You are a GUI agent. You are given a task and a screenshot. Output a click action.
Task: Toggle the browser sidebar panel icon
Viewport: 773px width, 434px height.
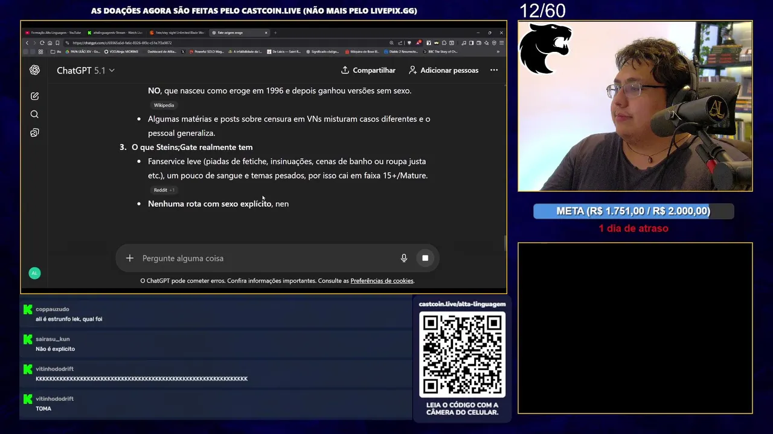471,43
